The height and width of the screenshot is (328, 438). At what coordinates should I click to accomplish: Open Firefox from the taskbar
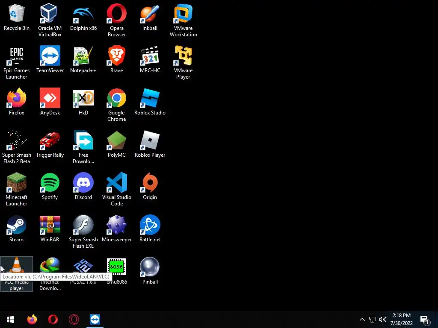[x=32, y=319]
